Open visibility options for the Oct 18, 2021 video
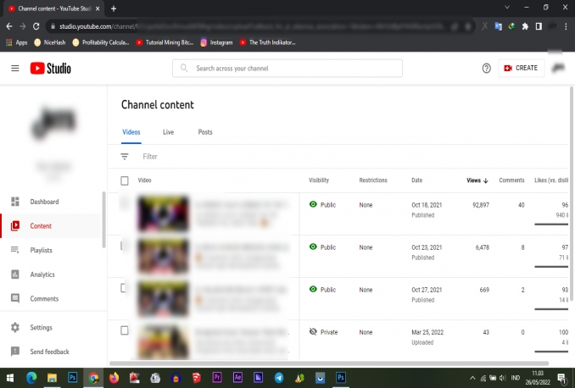The width and height of the screenshot is (575, 388). [322, 205]
